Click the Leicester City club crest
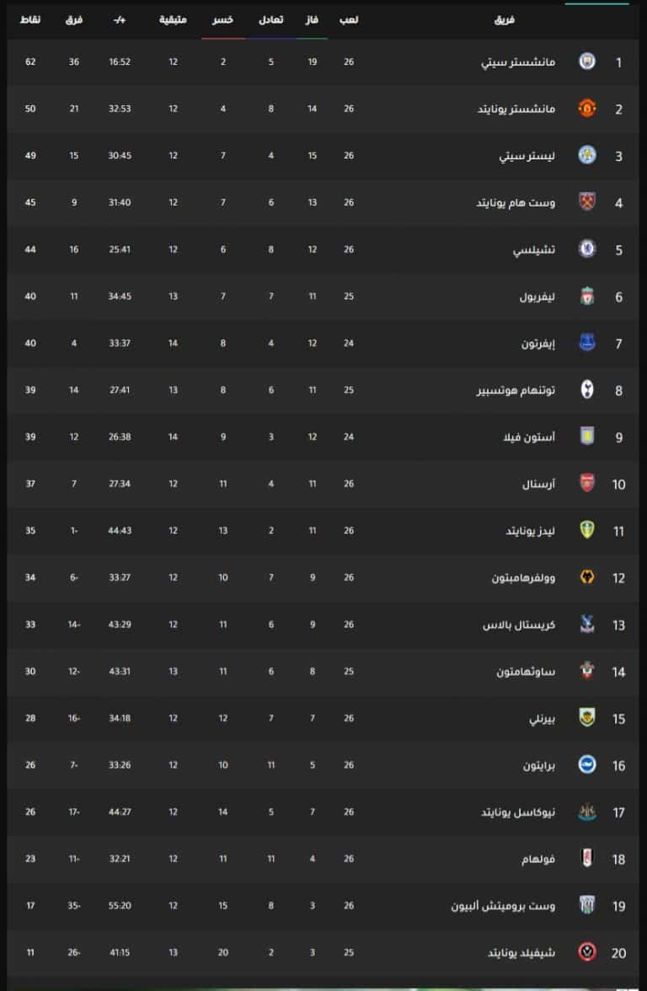The width and height of the screenshot is (647, 991). pos(587,155)
